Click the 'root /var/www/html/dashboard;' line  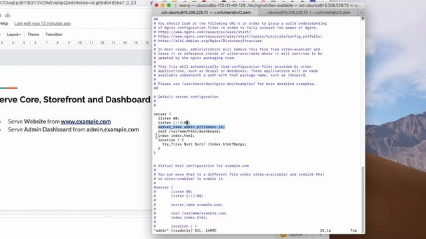(x=189, y=131)
